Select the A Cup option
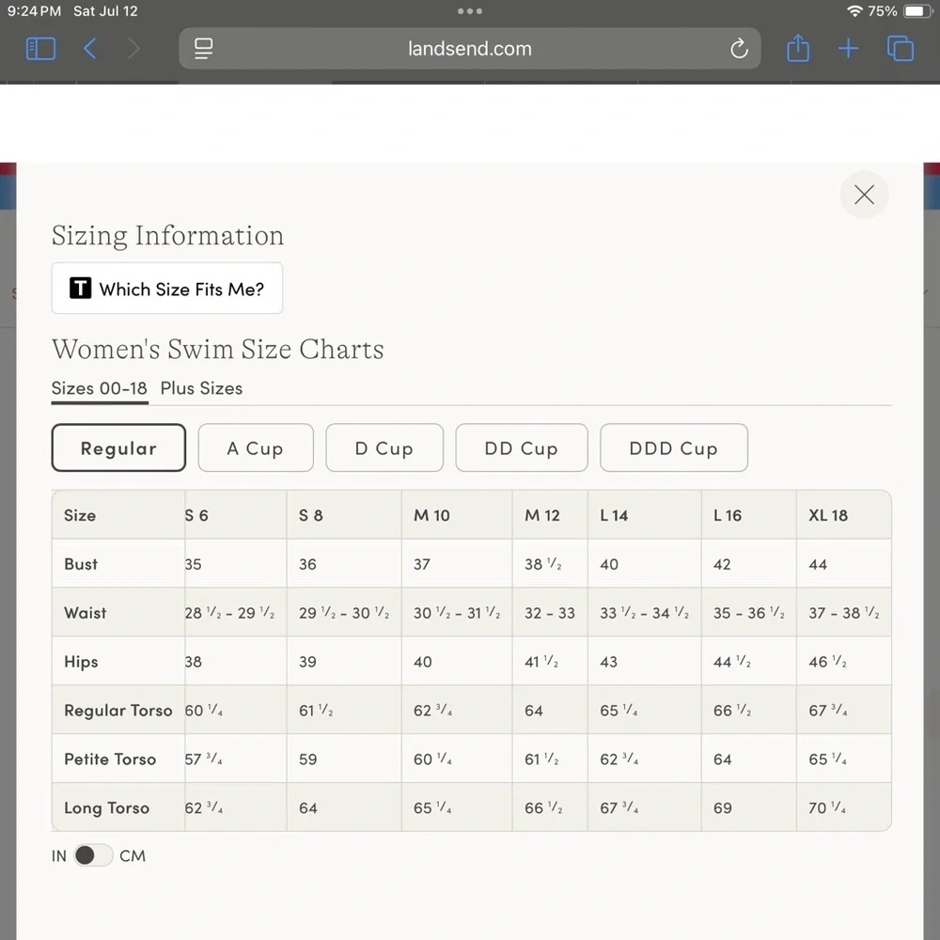This screenshot has height=940, width=940. click(255, 448)
